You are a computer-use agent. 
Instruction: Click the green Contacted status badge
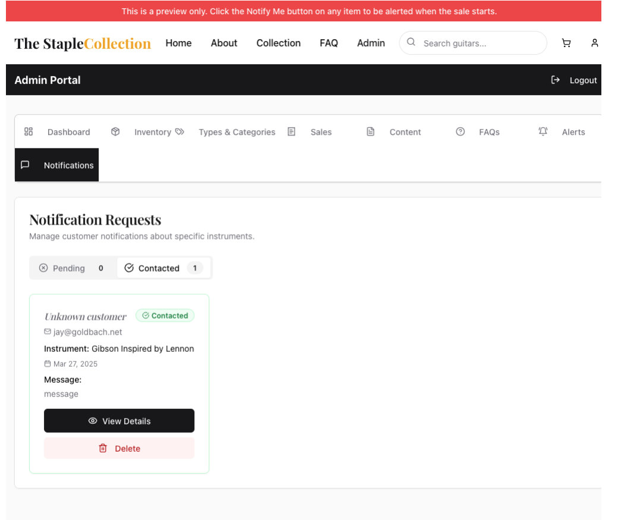click(x=165, y=316)
